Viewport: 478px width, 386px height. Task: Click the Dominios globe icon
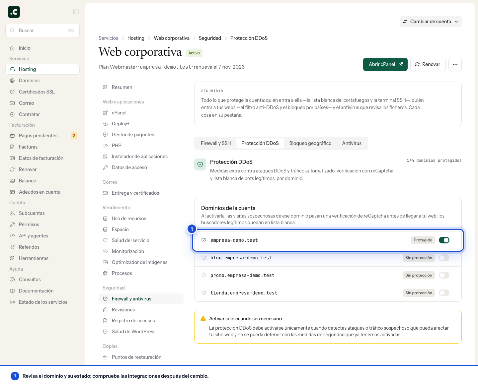pyautogui.click(x=12, y=81)
